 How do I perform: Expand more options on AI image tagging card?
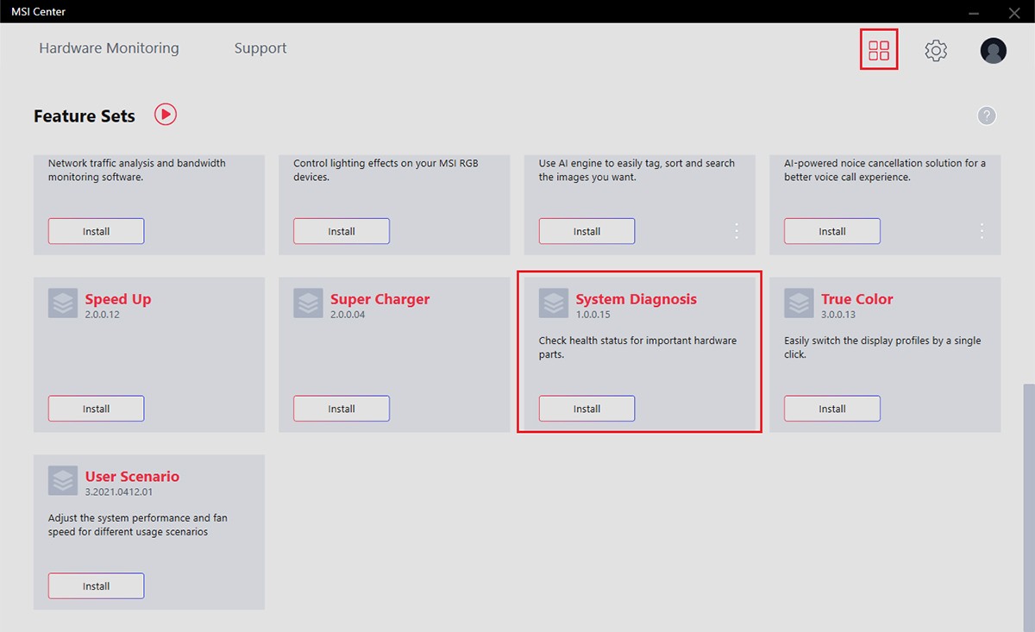[x=737, y=231]
